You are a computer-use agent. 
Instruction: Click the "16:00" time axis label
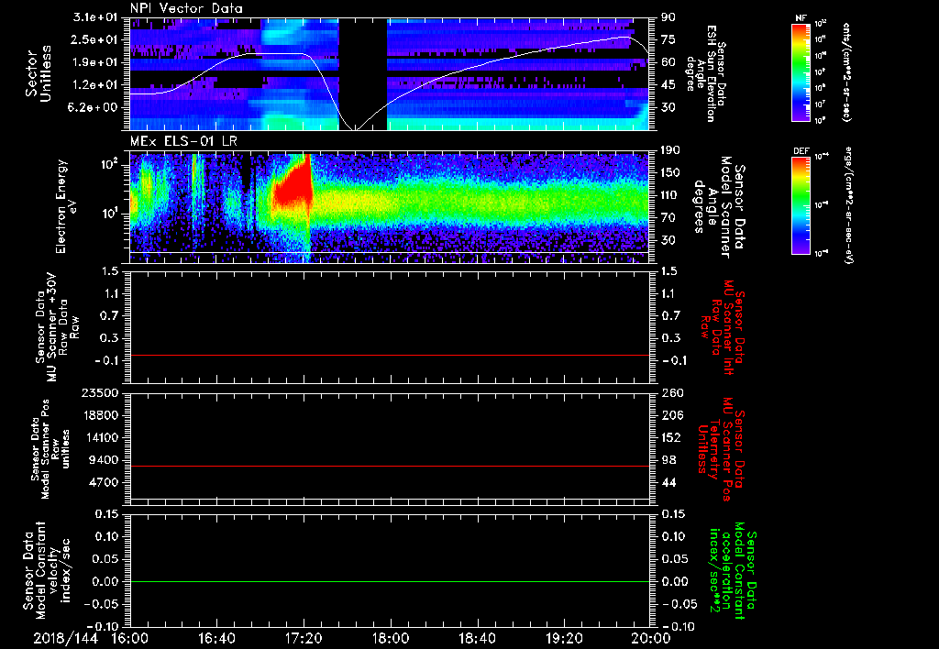tap(130, 638)
